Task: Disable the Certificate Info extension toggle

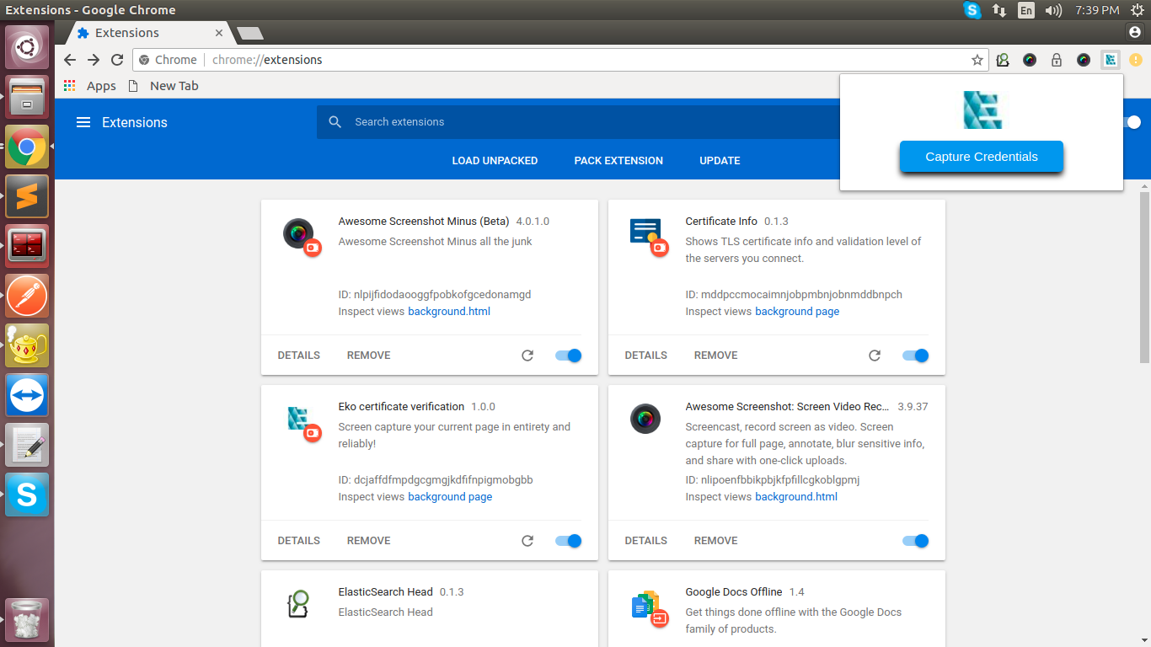Action: tap(916, 356)
